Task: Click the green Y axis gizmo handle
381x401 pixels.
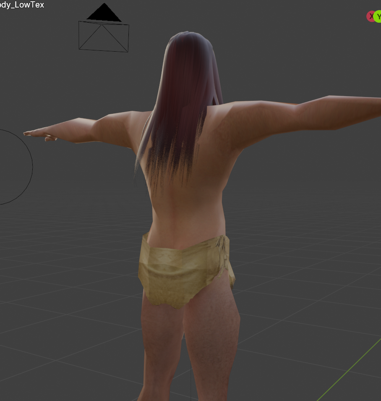Action: click(x=378, y=17)
